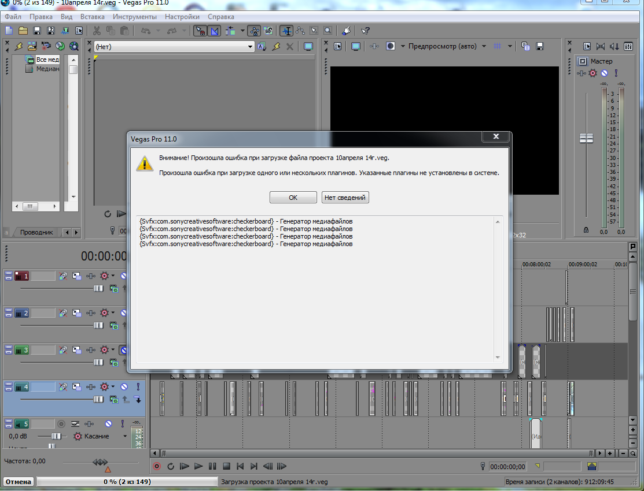Open the Undo history dropdown arrow
Screen dimensions: 644x491
[x=158, y=31]
